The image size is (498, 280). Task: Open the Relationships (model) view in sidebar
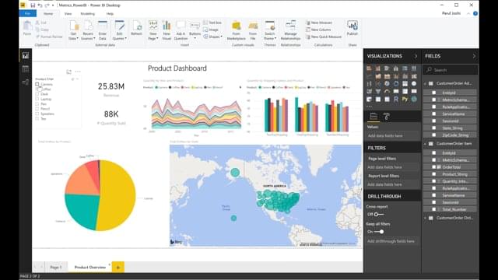pyautogui.click(x=26, y=82)
